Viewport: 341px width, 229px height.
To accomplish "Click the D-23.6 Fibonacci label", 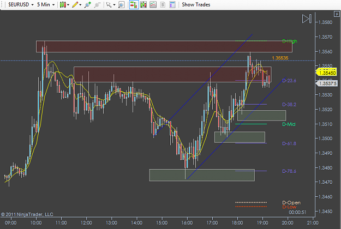I will (289, 81).
